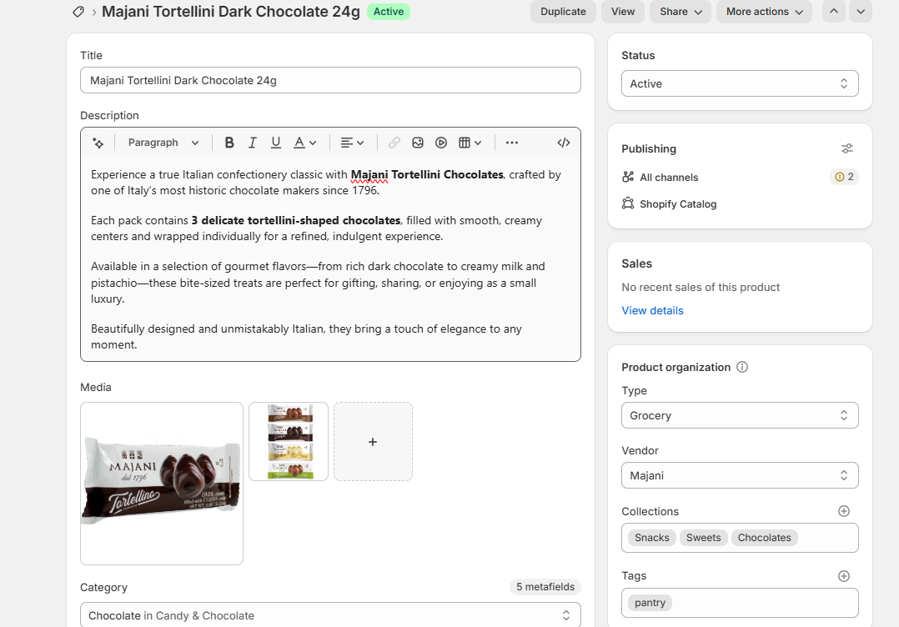Screen dimensions: 899x627
Task: Open the More actions menu
Action: click(764, 12)
